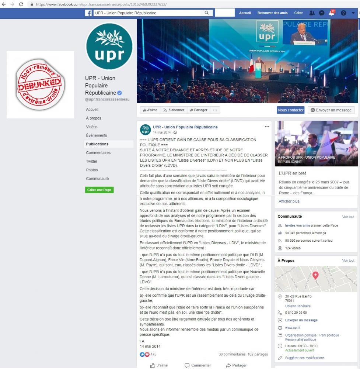The width and height of the screenshot is (360, 369).
Task: Click the Partager button under the cover
Action: [x=199, y=110]
